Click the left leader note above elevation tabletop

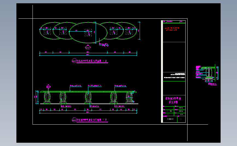coord(75,86)
